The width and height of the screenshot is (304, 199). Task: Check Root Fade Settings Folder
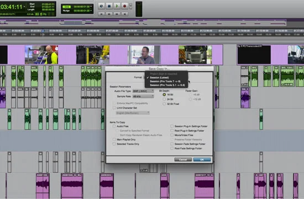[172, 148]
